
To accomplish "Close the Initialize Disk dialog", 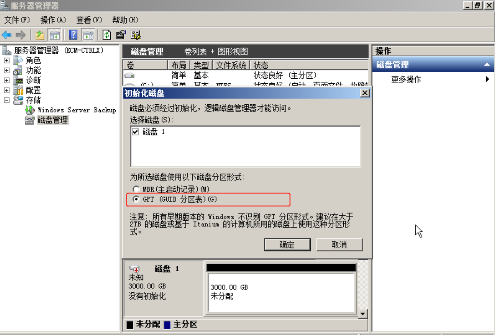I will (365, 93).
